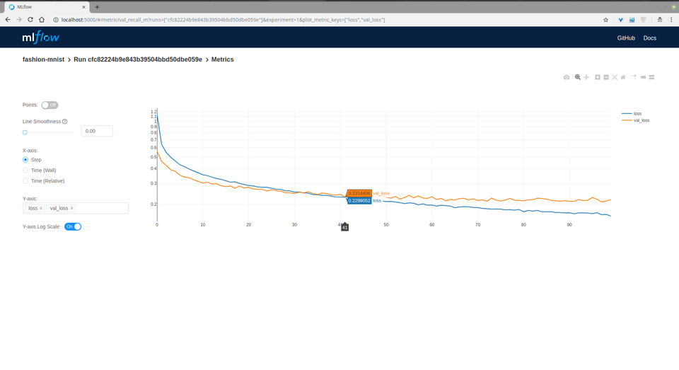Screen dimensions: 679x370
Task: Open Run cfc82224b9e843b39504bbd50dbe059e breadcrumb
Action: point(138,59)
